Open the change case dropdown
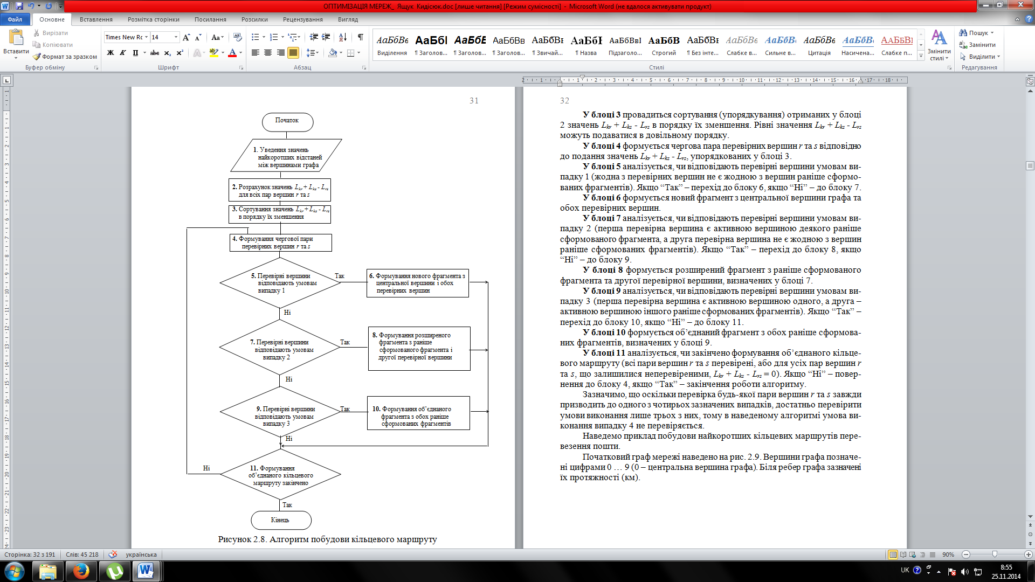The height and width of the screenshot is (582, 1035). coord(217,37)
